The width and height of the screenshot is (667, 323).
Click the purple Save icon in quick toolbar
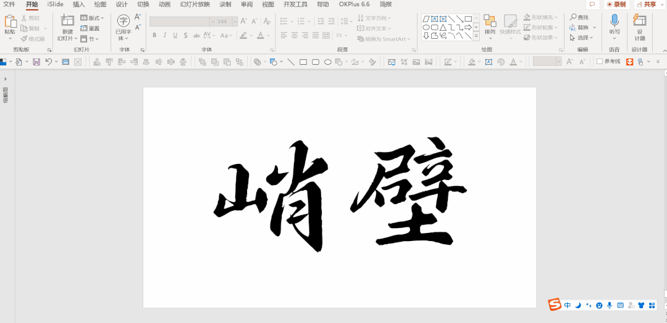point(36,62)
